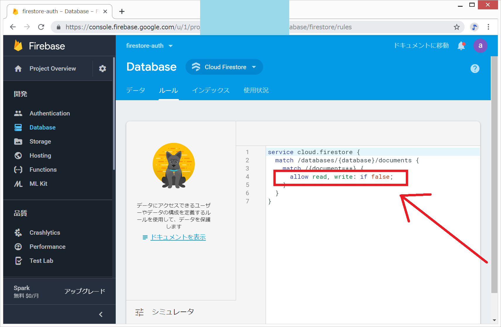The image size is (501, 327).
Task: Click the ML Kit icon
Action: [18, 184]
